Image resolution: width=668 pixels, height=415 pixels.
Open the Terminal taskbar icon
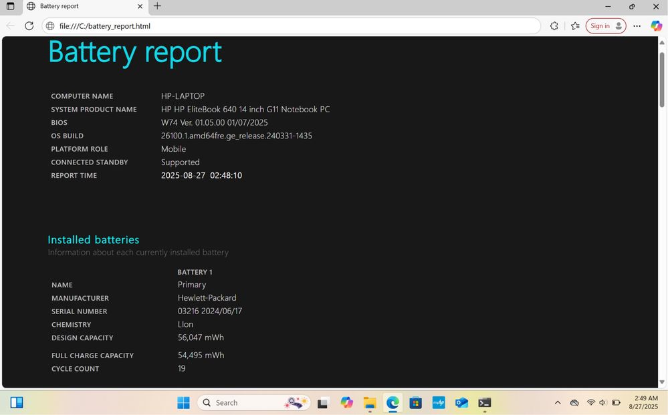coord(484,403)
